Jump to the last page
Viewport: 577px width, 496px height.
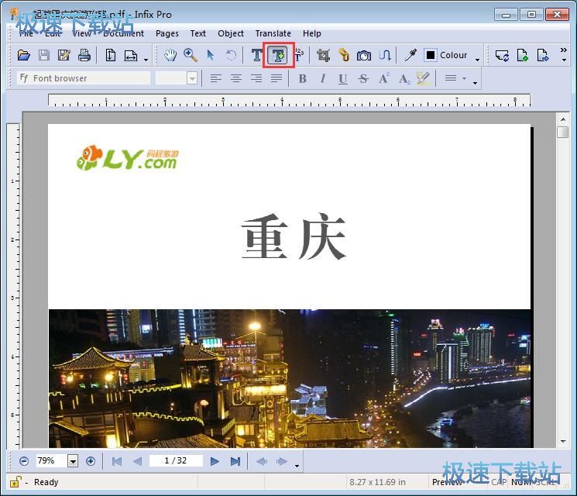tap(235, 461)
